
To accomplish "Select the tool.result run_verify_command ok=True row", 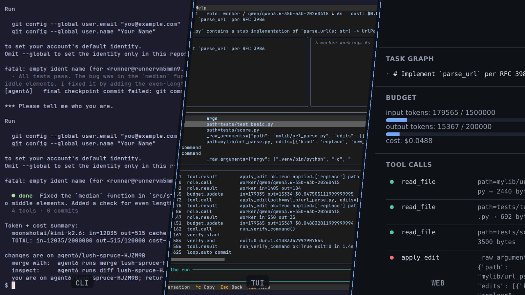I will (x=262, y=246).
